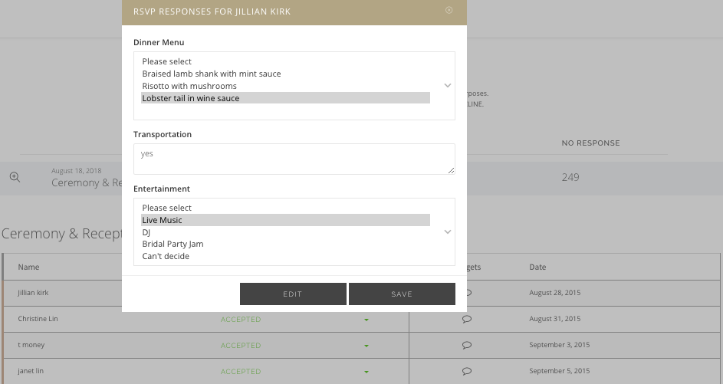Select Lobster tail in wine sauce
Image resolution: width=723 pixels, height=384 pixels.
coord(191,98)
